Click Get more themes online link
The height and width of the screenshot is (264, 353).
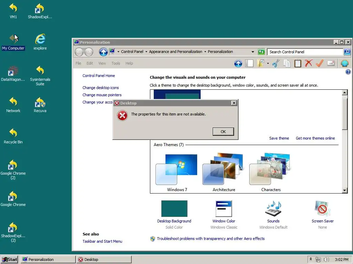click(315, 138)
